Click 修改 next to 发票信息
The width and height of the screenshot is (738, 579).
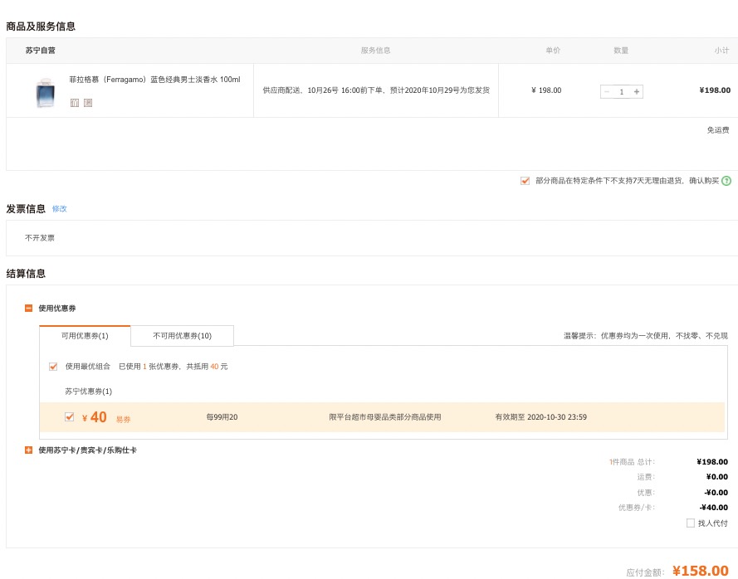[59, 209]
